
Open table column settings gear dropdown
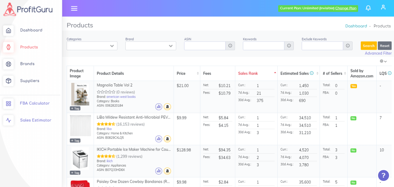(383, 61)
